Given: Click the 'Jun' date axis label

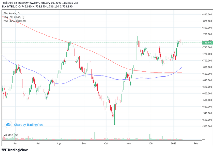Looking at the screenshot, I should point(15,144).
